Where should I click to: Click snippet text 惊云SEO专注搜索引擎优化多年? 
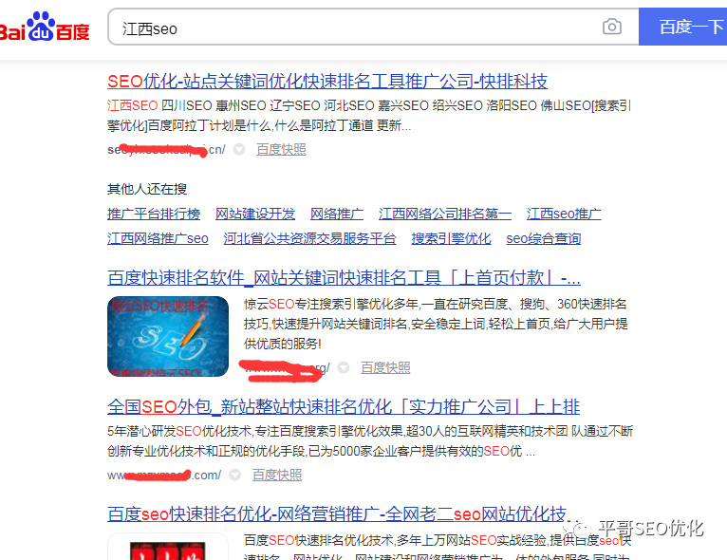click(331, 304)
